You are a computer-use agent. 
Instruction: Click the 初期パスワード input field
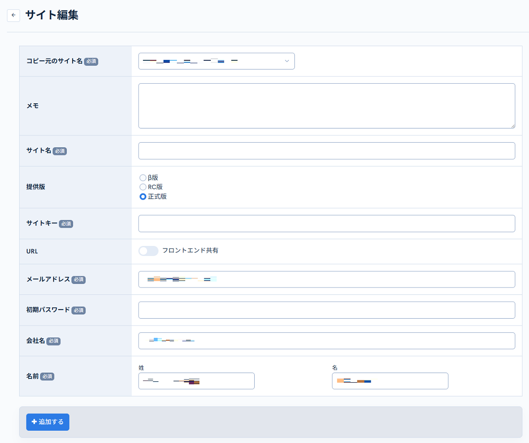326,310
